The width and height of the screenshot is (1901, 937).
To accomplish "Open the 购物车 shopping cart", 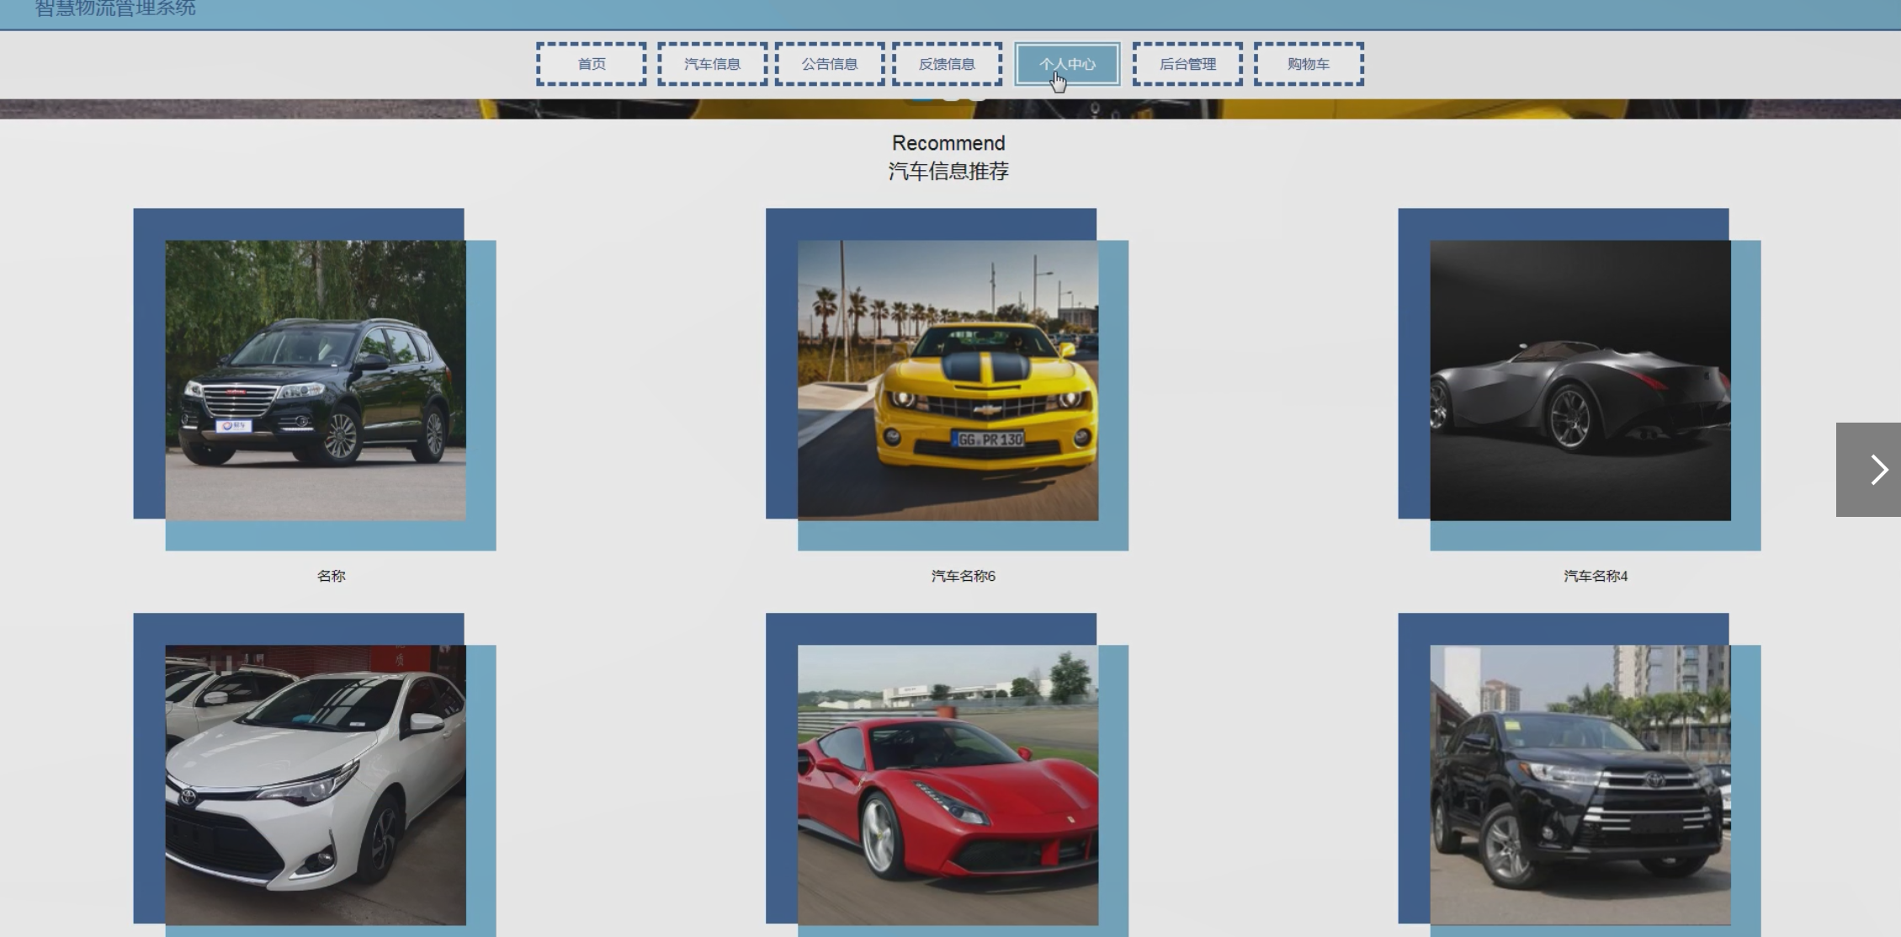I will (x=1308, y=64).
